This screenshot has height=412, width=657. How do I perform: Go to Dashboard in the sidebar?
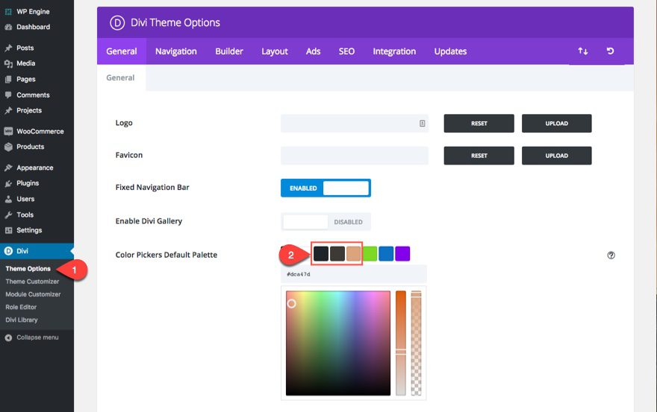pyautogui.click(x=33, y=27)
